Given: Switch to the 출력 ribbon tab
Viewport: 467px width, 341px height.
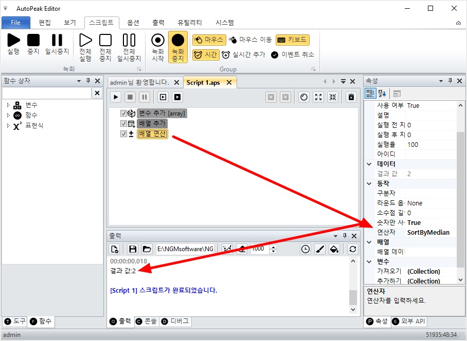Looking at the screenshot, I should click(158, 23).
